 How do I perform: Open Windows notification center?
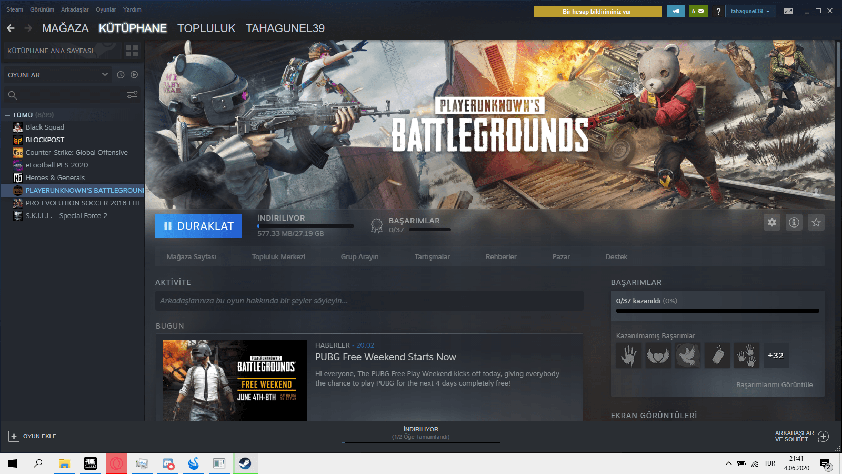coord(825,464)
